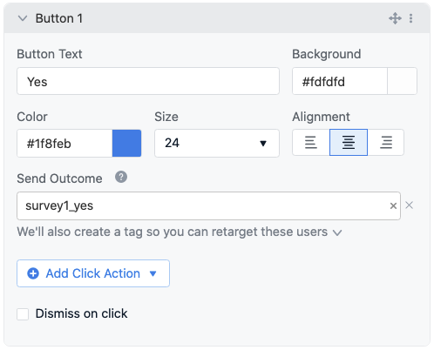Viewport: 434px width, 350px height.
Task: Open the Size dropdown showing 24
Action: tap(217, 144)
